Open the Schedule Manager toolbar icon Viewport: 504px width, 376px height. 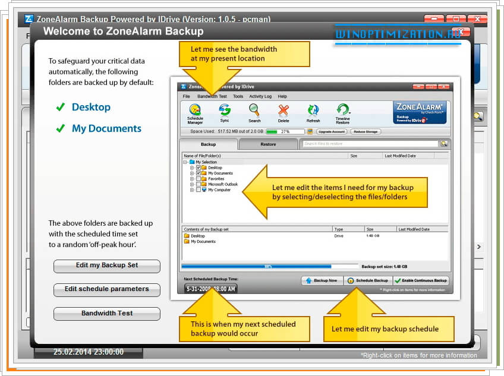(x=196, y=112)
